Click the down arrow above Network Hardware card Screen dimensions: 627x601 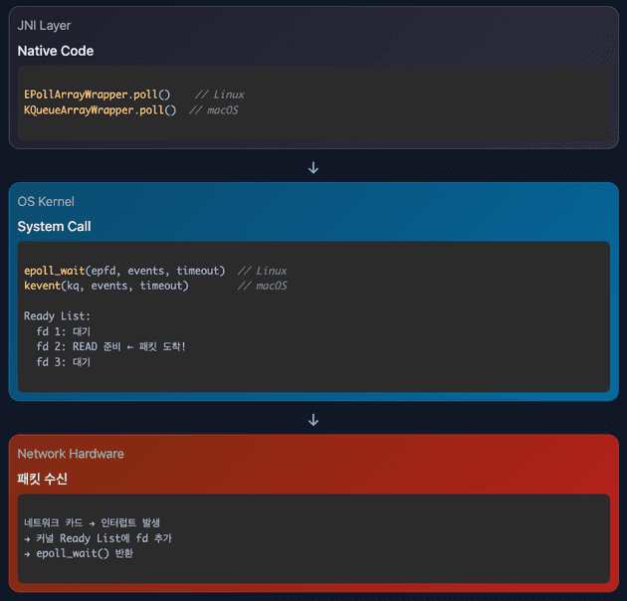tap(313, 420)
